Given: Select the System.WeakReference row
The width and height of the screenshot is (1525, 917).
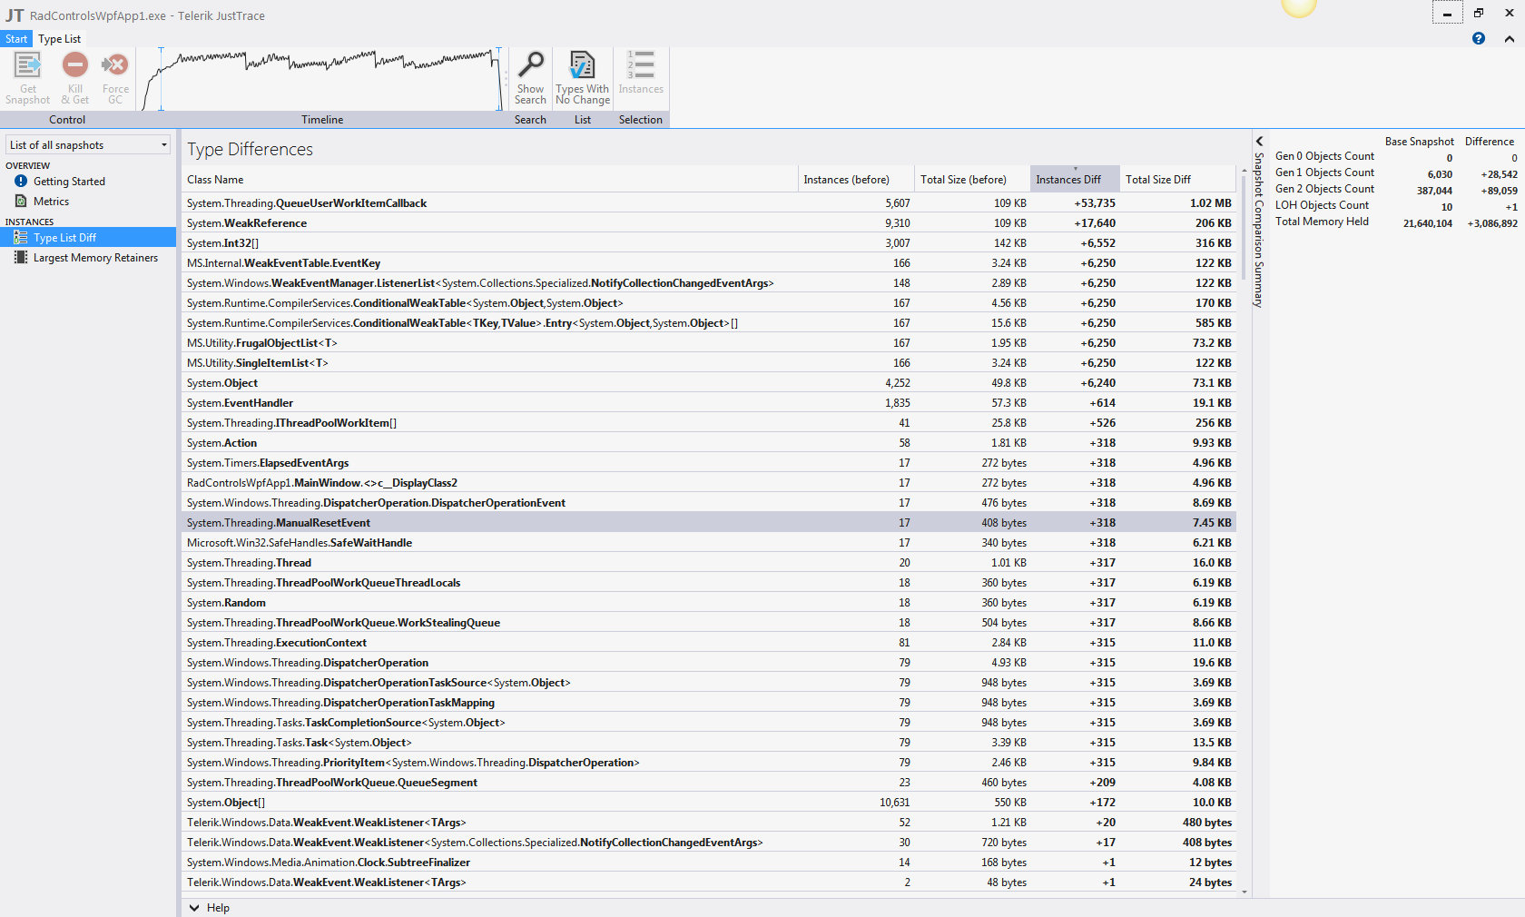Looking at the screenshot, I should (709, 223).
